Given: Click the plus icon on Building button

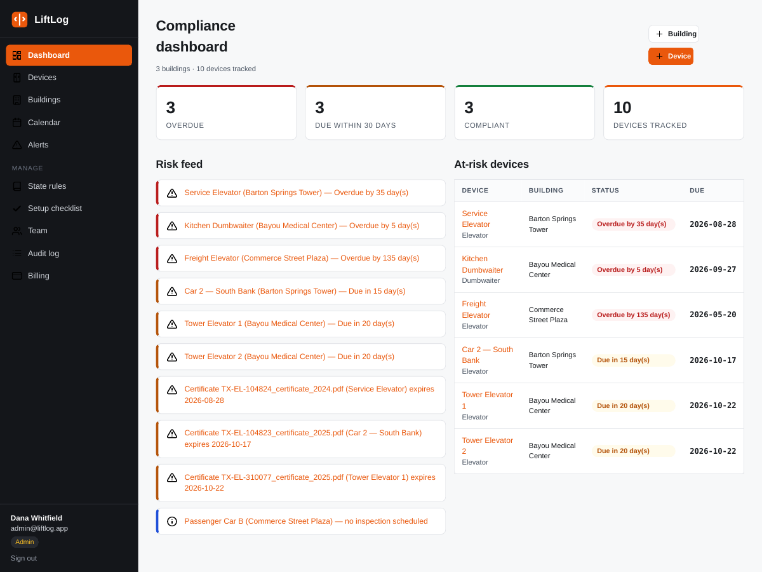Looking at the screenshot, I should click(x=659, y=34).
